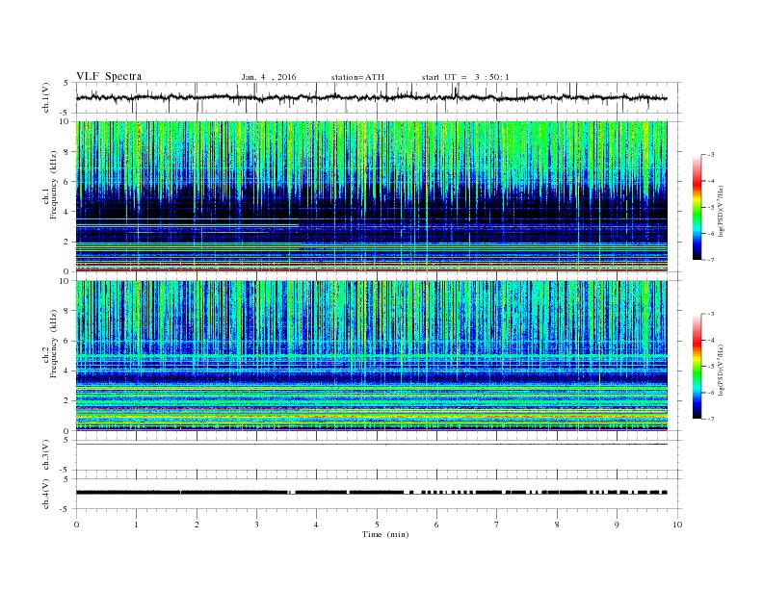This screenshot has height=589, width=763.
Task: Click the "ch.3(V)" axis label
Action: coord(46,455)
